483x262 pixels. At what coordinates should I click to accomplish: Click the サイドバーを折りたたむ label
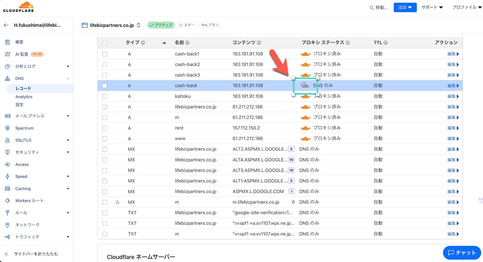(36, 254)
